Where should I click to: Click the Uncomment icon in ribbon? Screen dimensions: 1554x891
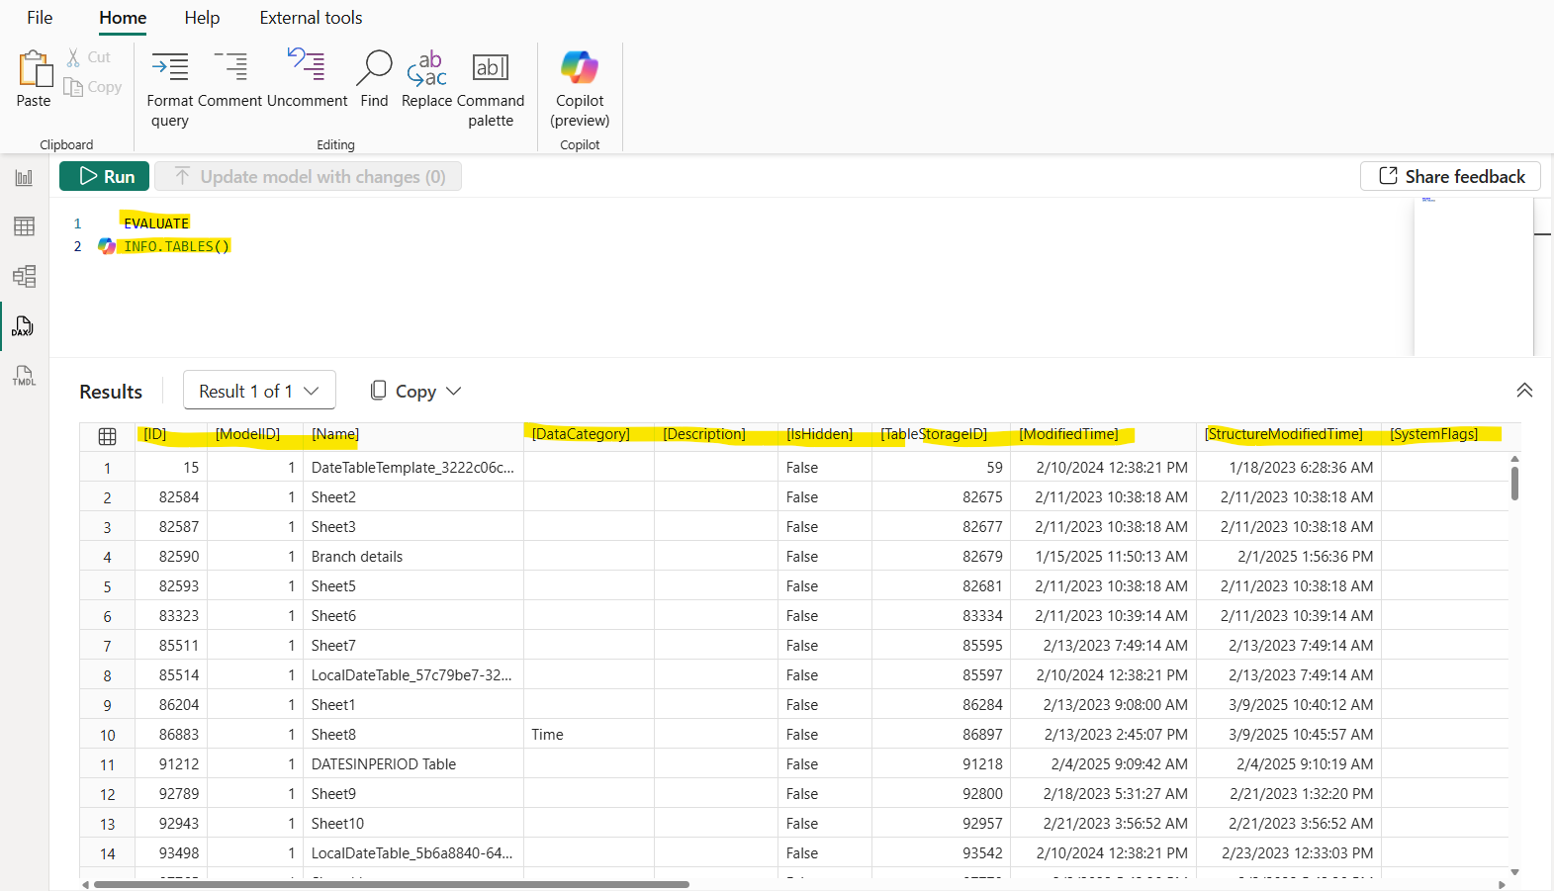307,67
